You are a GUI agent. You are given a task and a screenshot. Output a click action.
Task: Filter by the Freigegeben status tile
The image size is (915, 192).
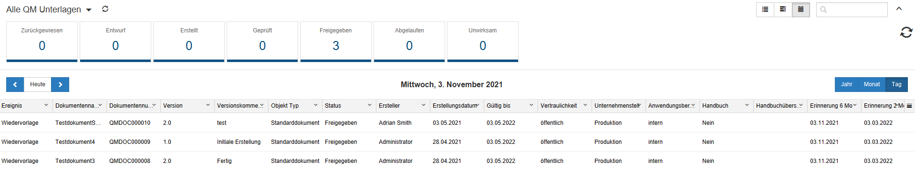coord(336,41)
